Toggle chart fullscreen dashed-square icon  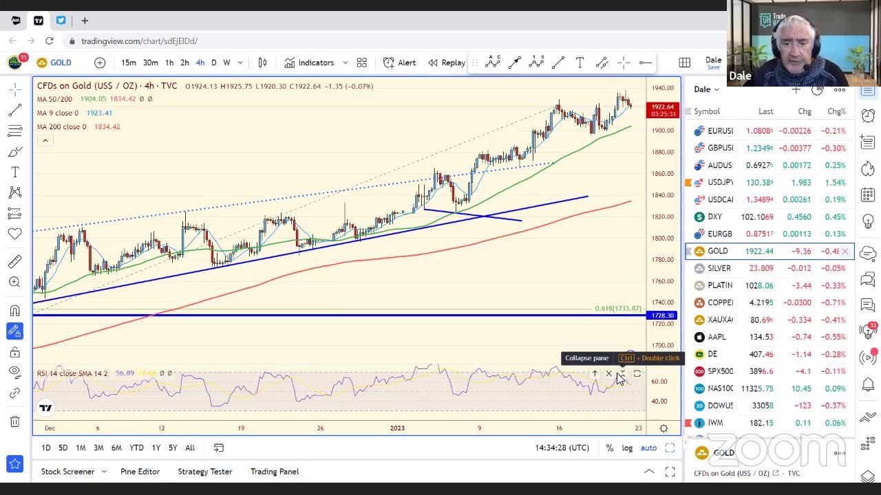(670, 448)
